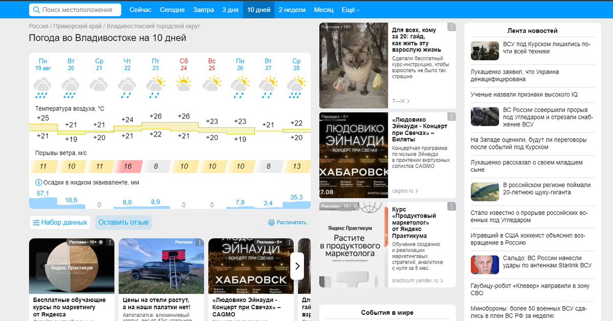The width and height of the screenshot is (613, 321).
Task: Open news: Лукашенко заявил, что Украина денацифицирована
Action: click(514, 76)
